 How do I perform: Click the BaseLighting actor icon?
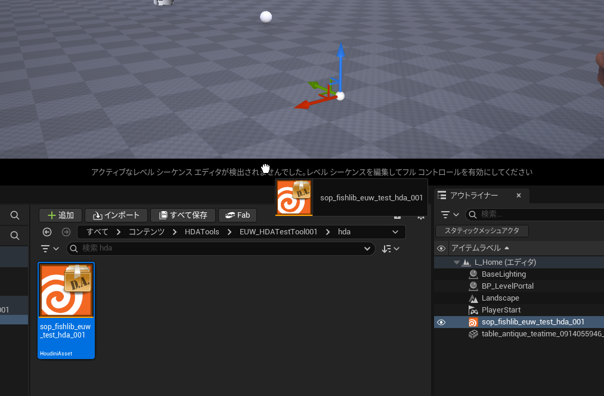coord(473,274)
